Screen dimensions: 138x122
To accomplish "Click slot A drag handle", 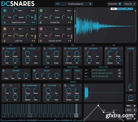I will 2,23.
